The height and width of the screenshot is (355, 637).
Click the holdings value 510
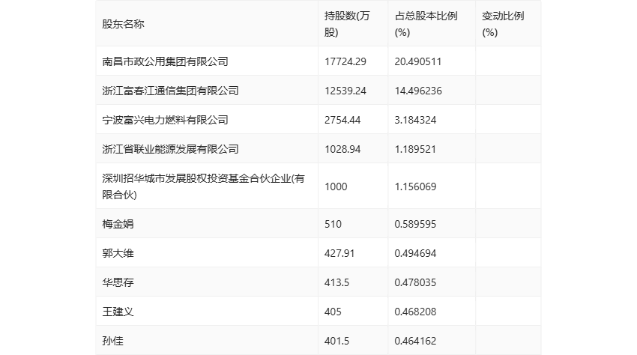click(x=333, y=224)
